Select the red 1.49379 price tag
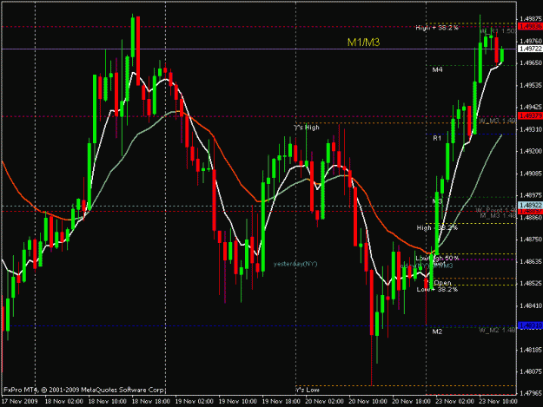543x407 pixels. point(530,115)
